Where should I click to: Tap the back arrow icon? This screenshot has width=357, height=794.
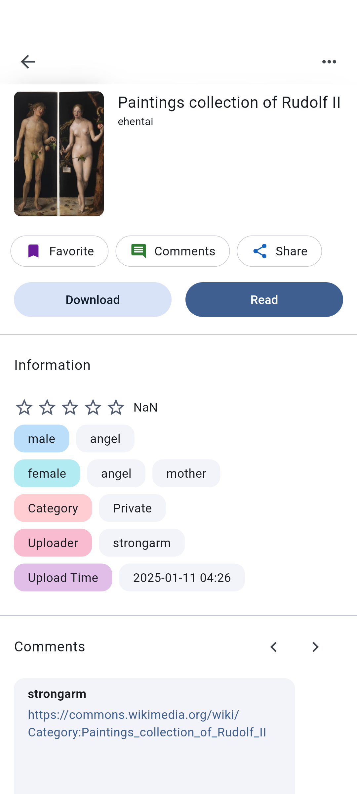28,62
